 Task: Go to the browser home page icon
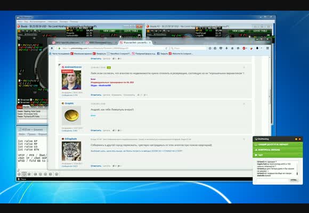coord(232,48)
